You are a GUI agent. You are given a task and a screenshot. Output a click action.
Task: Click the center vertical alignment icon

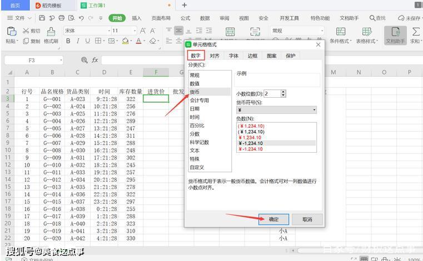click(x=178, y=31)
